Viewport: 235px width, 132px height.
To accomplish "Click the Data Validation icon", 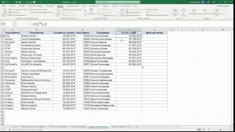I will pos(127,15).
